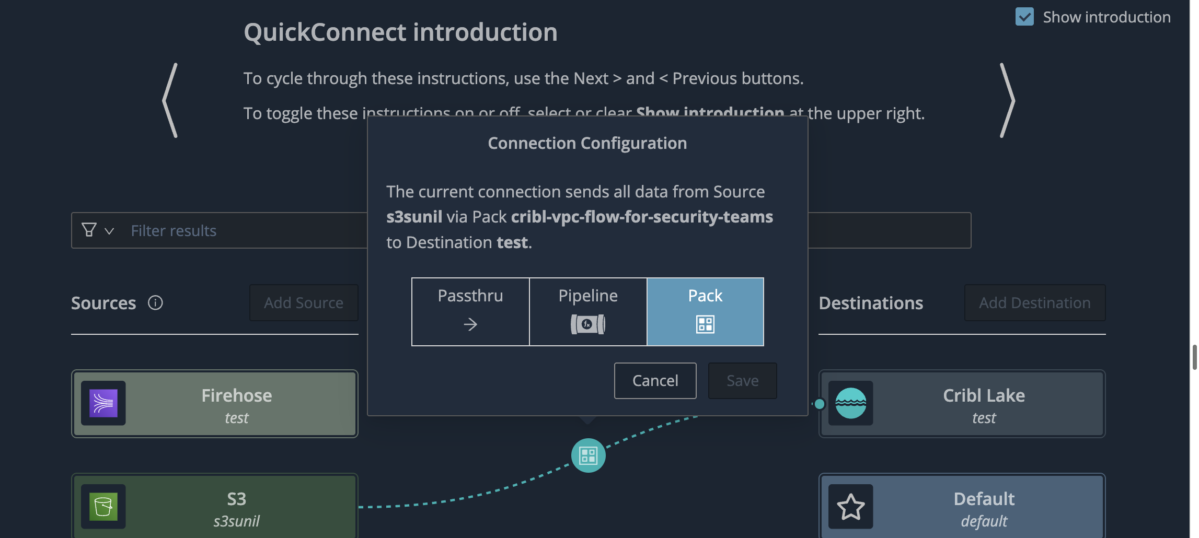Save the connection configuration

pos(742,381)
